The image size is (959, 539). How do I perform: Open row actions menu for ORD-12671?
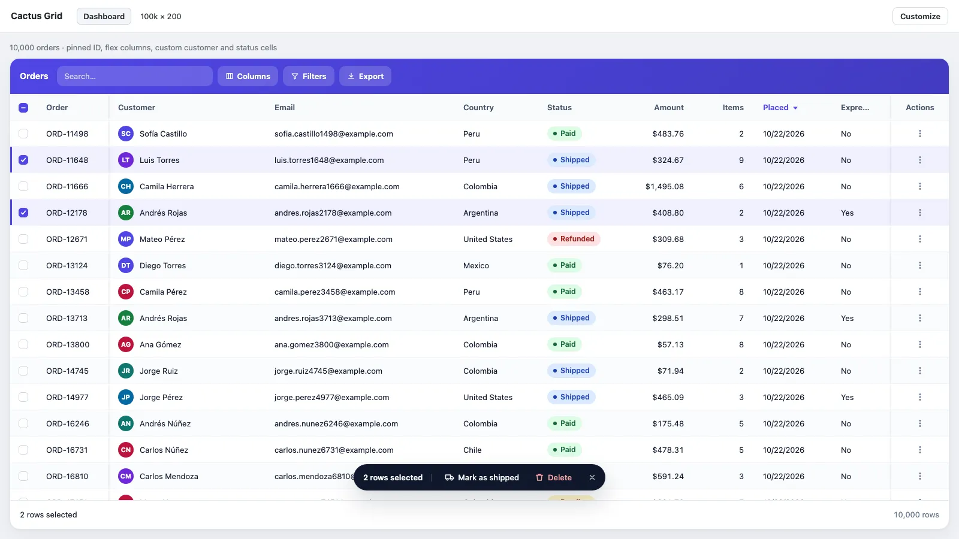tap(920, 239)
